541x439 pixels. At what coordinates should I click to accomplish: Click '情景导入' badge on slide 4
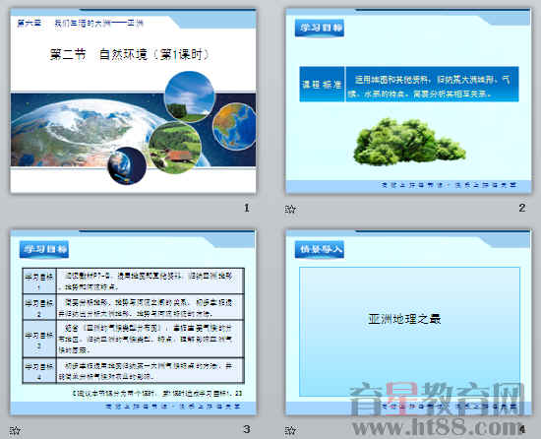pyautogui.click(x=320, y=249)
